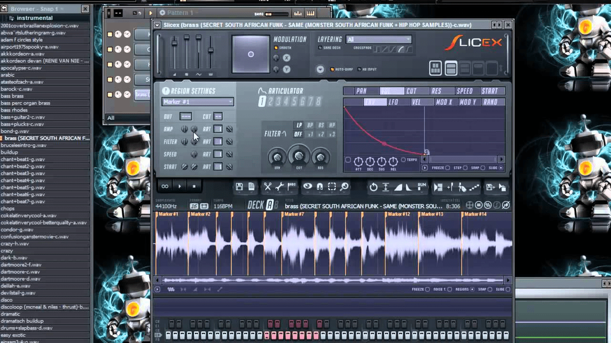Click the eye view icon
This screenshot has width=611, height=343.
pyautogui.click(x=308, y=187)
